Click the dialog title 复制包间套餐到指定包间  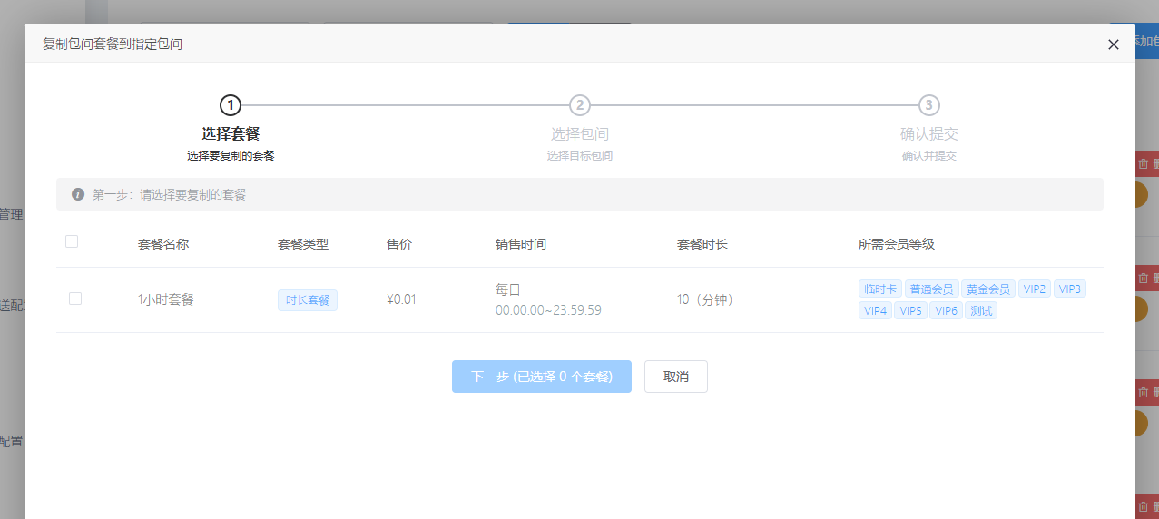(113, 44)
